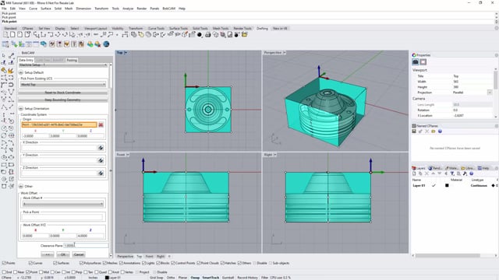Click the Print icon in the toolbar
This screenshot has width=499, height=280.
208,34
